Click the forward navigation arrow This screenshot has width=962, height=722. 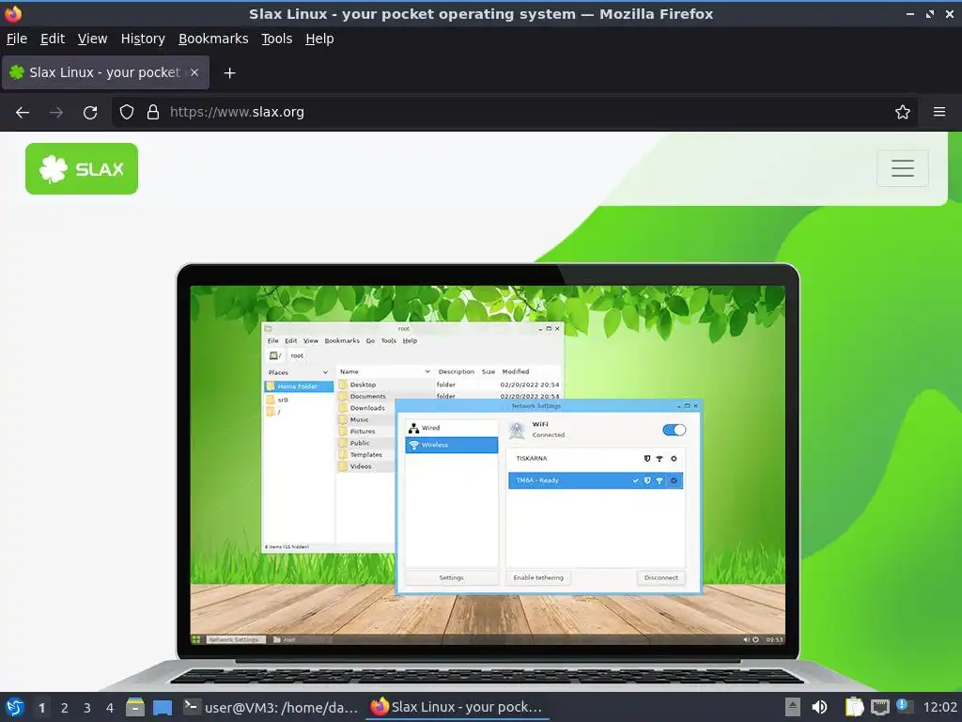point(55,113)
